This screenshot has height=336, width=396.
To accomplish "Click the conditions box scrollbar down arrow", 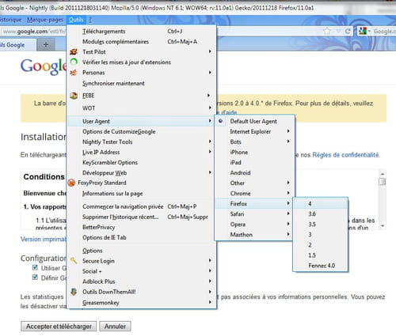I will pos(382,225).
